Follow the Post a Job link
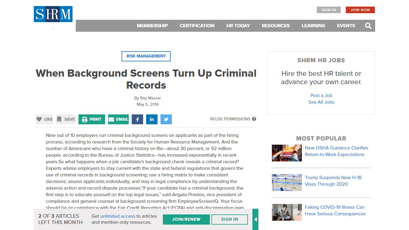The height and width of the screenshot is (230, 409). click(x=321, y=96)
